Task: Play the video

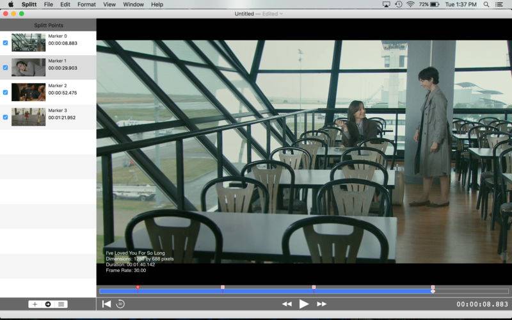Action: 303,304
